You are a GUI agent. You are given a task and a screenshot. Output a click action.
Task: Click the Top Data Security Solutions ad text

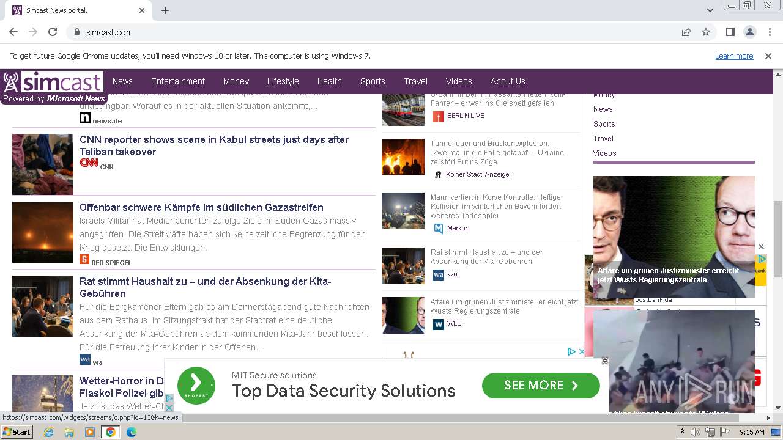(x=343, y=391)
